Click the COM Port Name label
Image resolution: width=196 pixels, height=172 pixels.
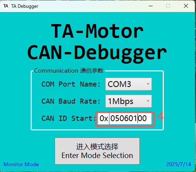click(x=71, y=84)
